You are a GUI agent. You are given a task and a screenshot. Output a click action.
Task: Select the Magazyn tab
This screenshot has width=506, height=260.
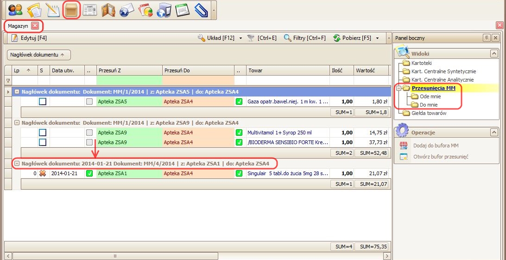[x=18, y=25]
